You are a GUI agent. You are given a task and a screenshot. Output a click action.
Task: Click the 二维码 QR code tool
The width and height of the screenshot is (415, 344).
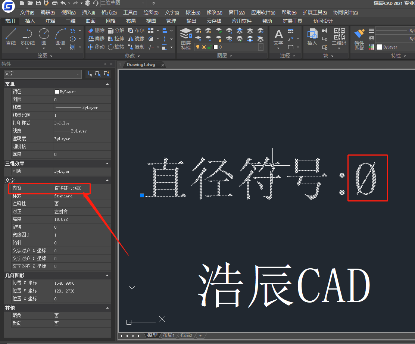(x=339, y=37)
